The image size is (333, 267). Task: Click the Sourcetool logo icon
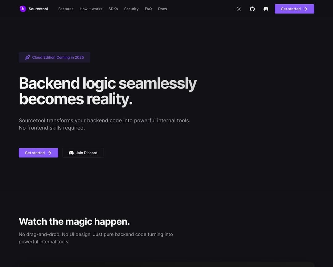point(23,9)
